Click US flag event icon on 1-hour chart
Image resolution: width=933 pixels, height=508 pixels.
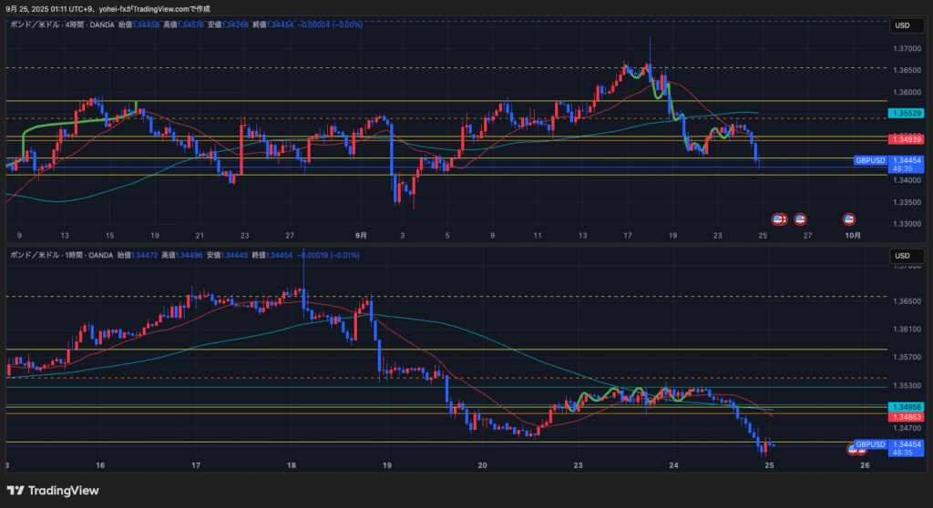857,449
